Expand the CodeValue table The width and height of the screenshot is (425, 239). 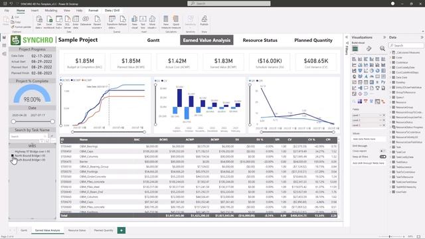pyautogui.click(x=390, y=62)
